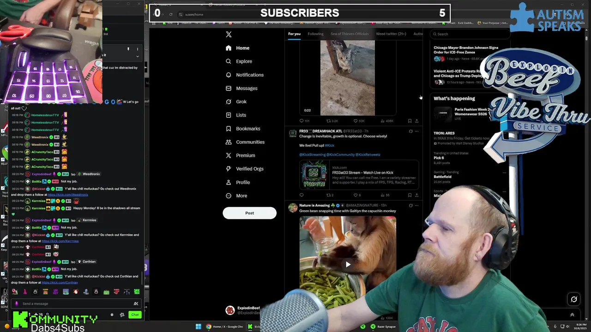The width and height of the screenshot is (591, 332).
Task: Open kick.com/Corthlan link in chat
Action: point(60,282)
